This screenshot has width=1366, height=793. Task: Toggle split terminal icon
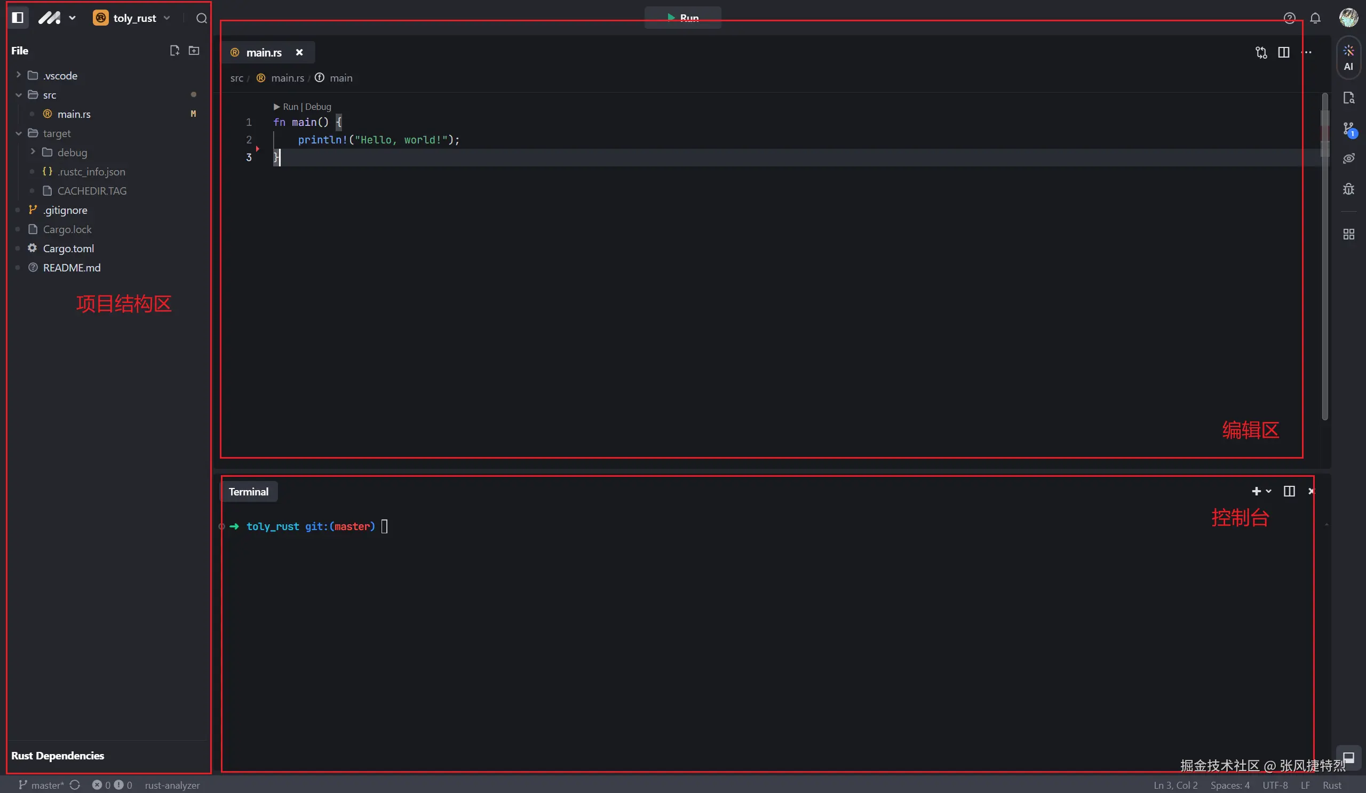(x=1289, y=491)
